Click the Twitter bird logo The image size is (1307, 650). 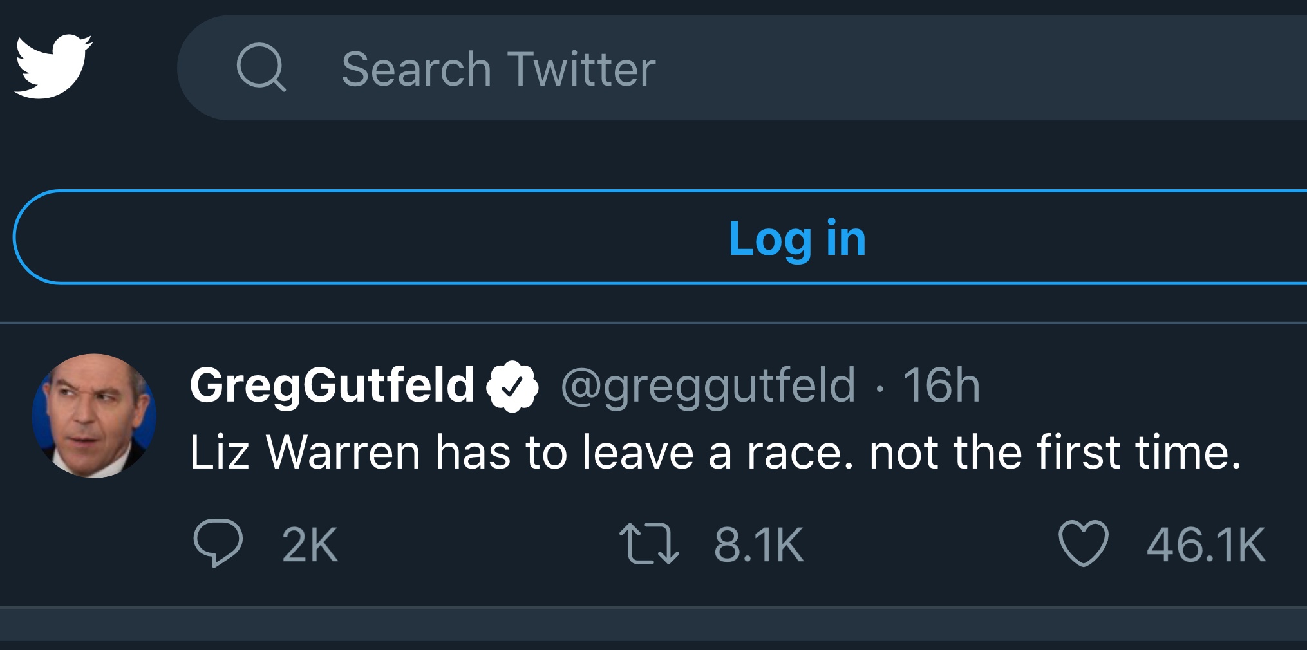pyautogui.click(x=53, y=67)
